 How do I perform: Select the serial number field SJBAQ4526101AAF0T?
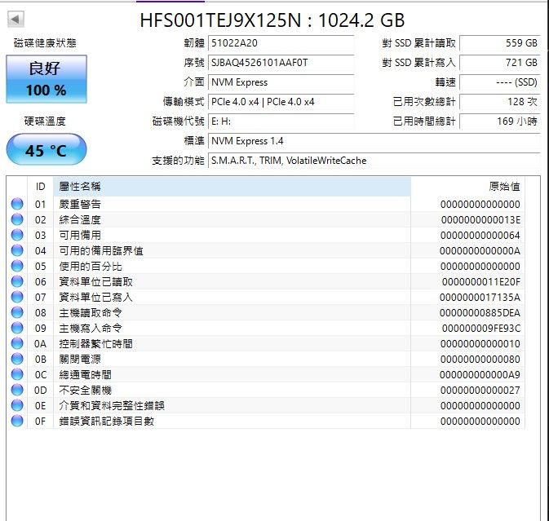(281, 63)
